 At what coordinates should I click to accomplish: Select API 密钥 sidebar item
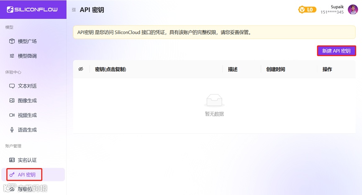pos(33,175)
